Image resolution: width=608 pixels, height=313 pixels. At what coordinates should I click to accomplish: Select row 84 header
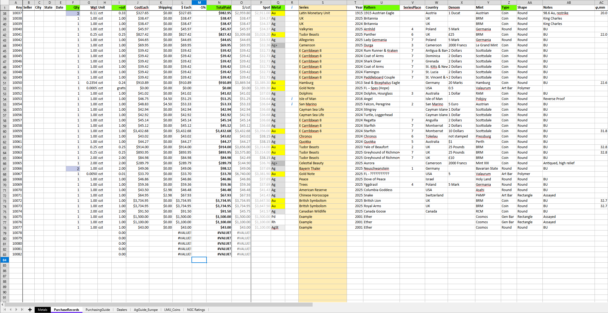5,260
